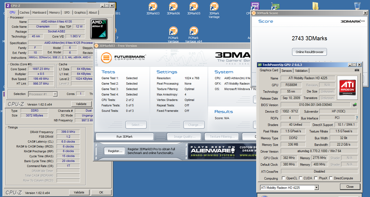Image resolution: width=370 pixels, height=197 pixels.
Task: Click the 3DMark Score window title icon
Action: pos(254,13)
